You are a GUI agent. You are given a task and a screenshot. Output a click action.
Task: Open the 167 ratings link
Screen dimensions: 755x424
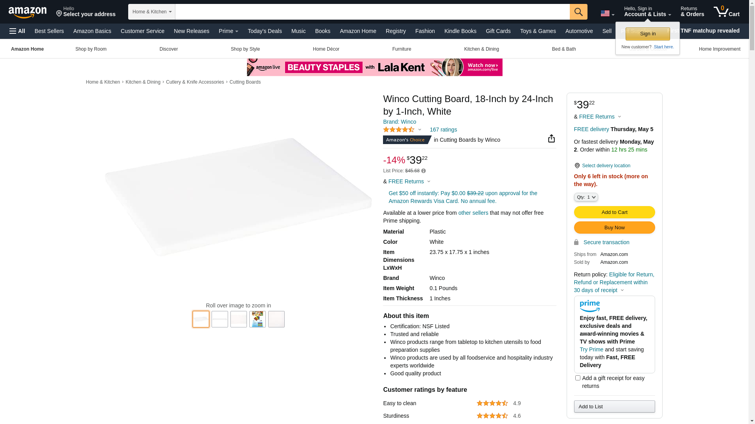click(443, 130)
